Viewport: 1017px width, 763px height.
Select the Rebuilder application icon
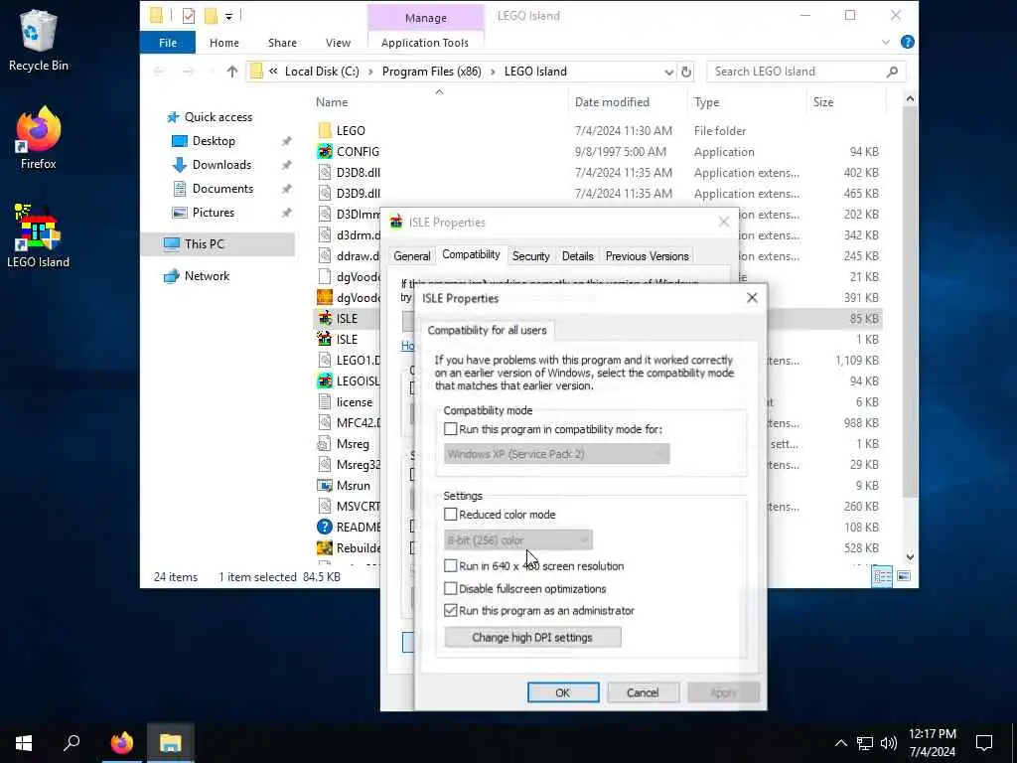tap(325, 547)
